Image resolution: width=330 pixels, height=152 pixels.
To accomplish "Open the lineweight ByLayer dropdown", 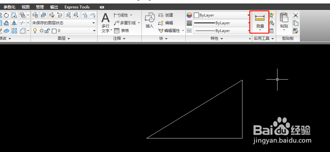I will tap(221, 23).
